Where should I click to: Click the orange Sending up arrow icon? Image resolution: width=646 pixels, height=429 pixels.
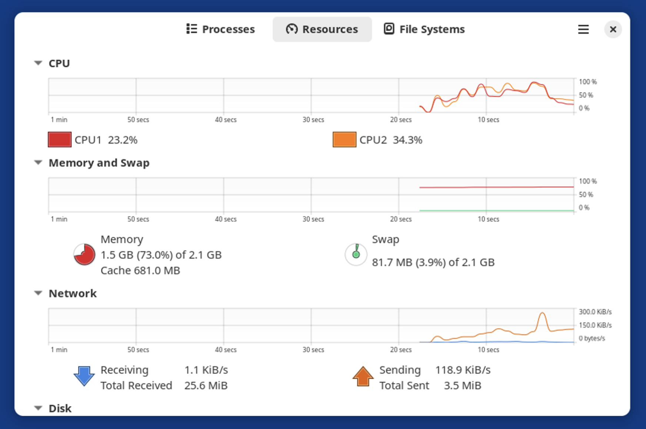click(x=363, y=376)
